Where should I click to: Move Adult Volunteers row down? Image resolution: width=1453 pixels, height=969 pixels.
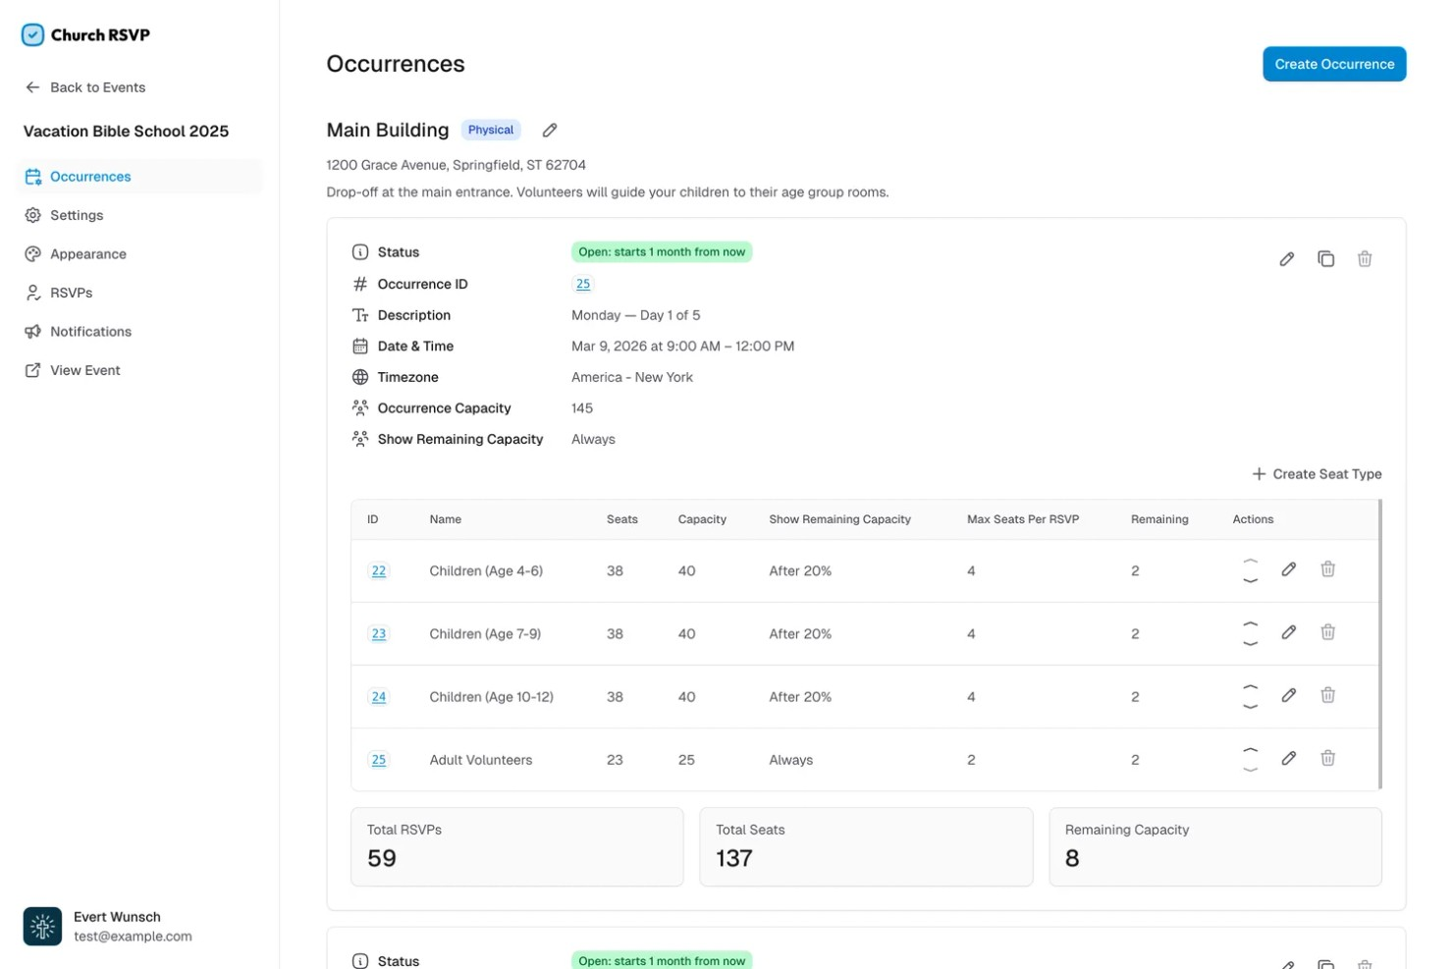1251,768
